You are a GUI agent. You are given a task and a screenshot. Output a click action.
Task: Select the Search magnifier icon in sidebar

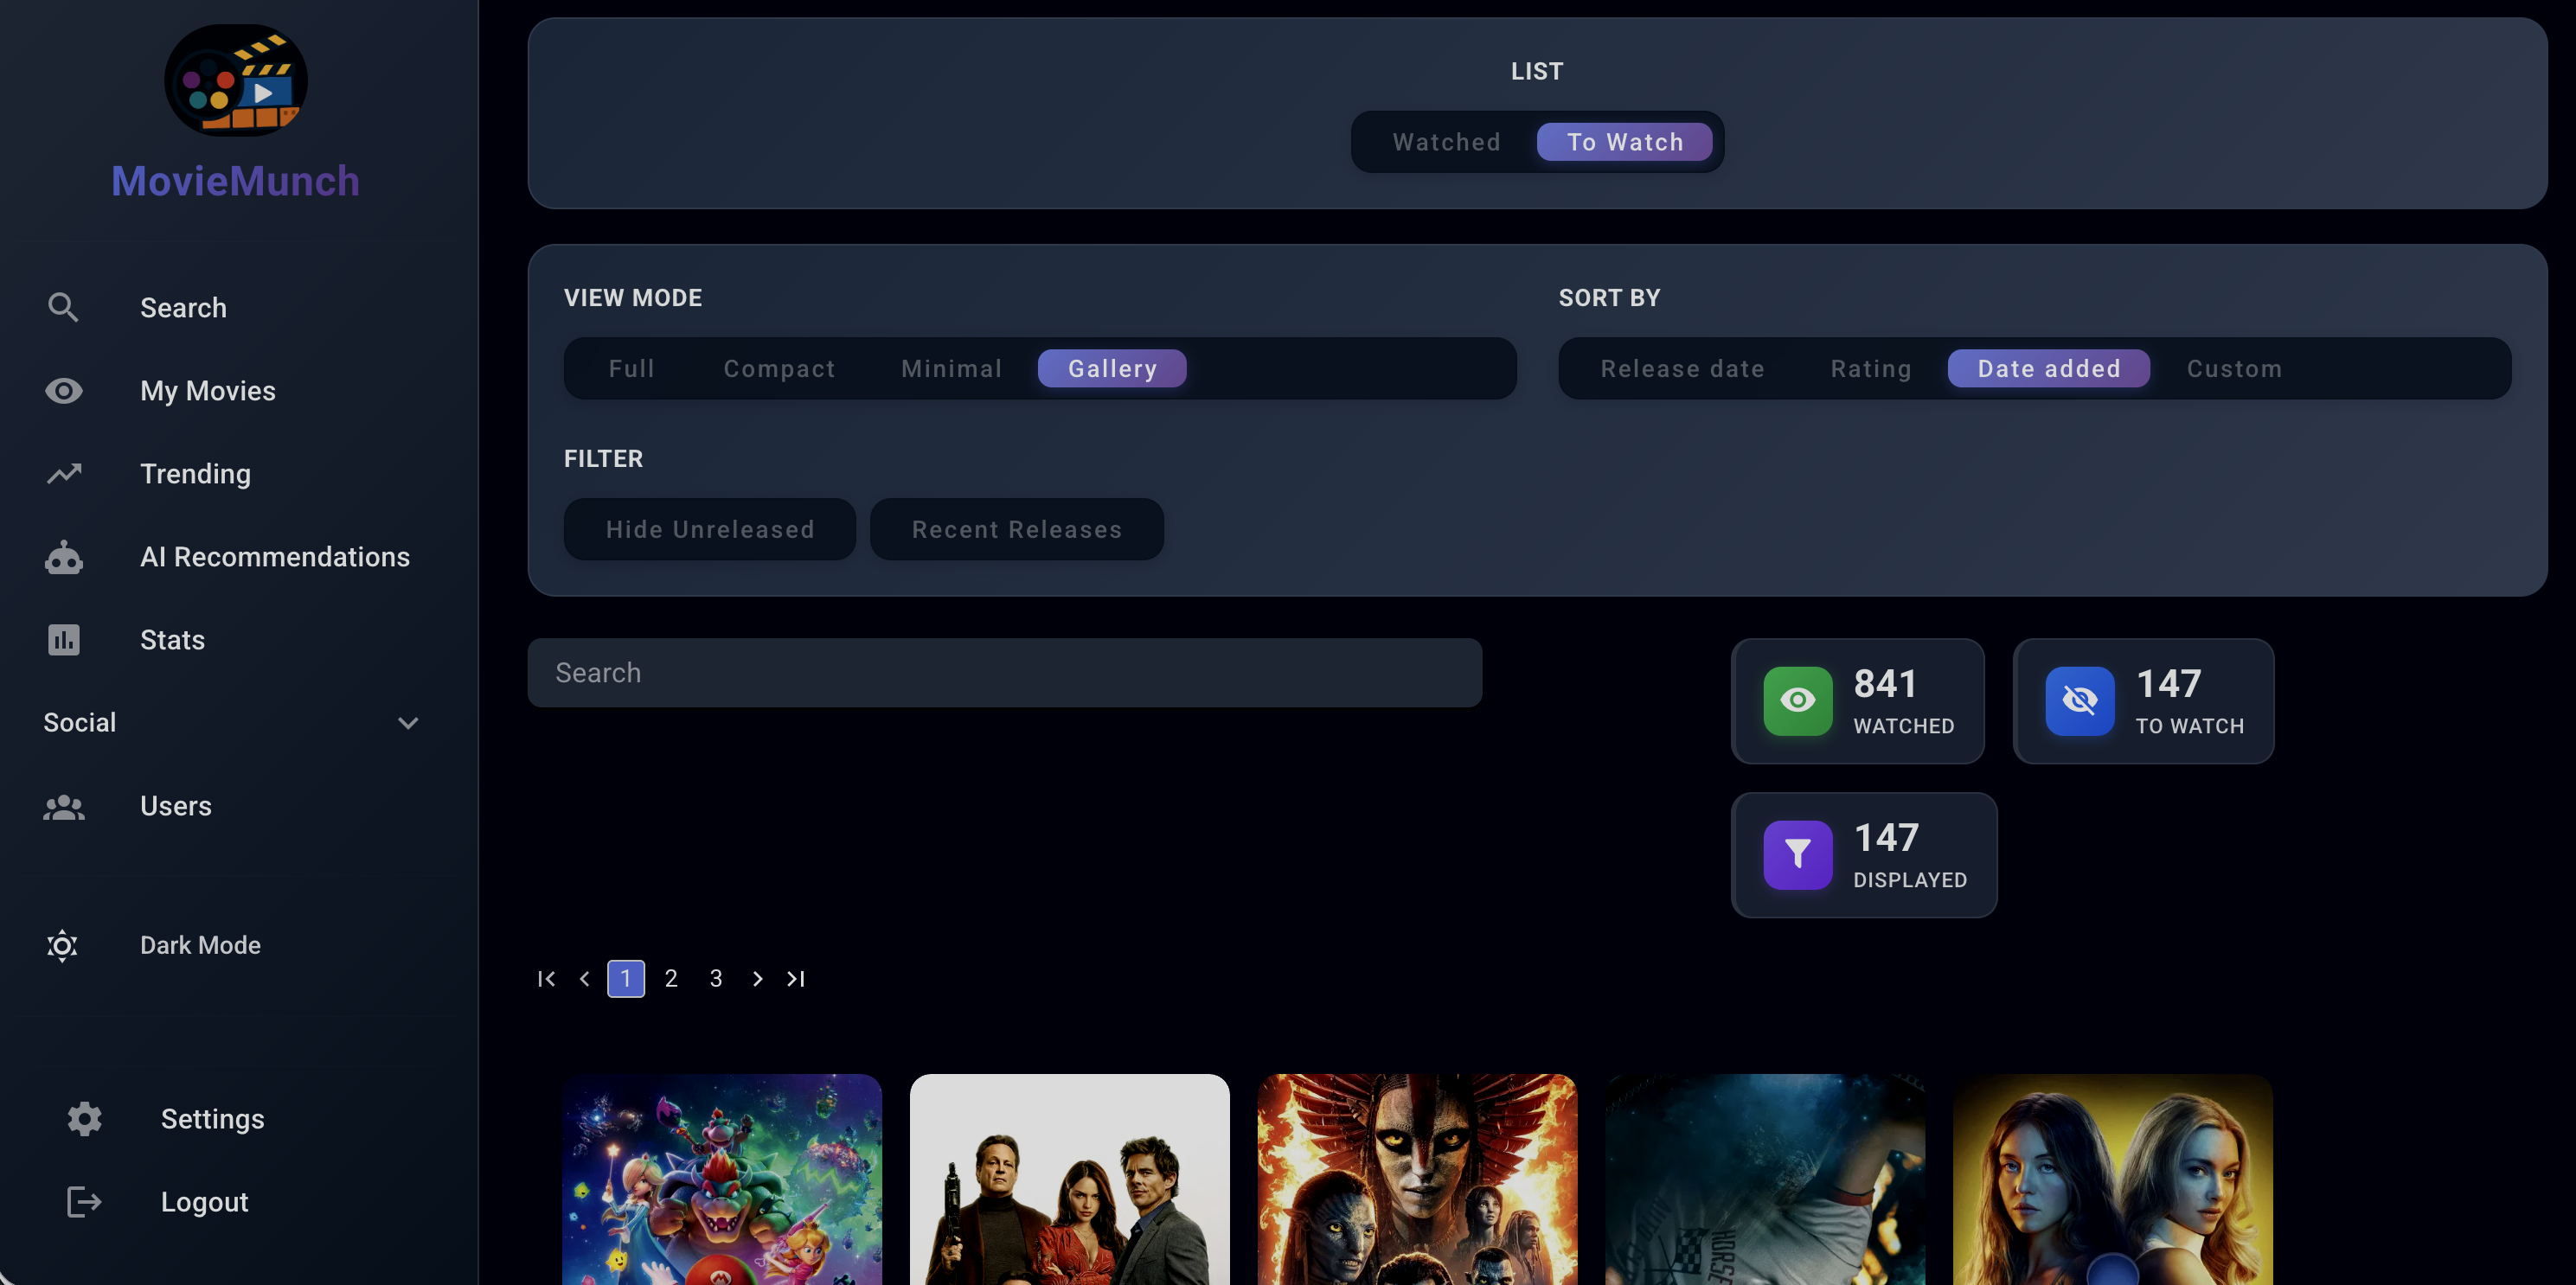tap(63, 307)
